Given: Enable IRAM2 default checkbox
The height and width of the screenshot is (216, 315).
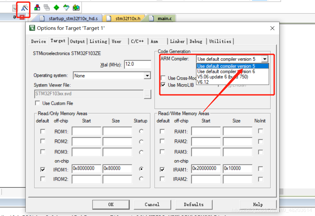Looking at the screenshot, I should tap(162, 179).
